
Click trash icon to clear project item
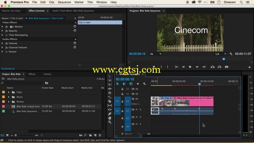coord(100,135)
